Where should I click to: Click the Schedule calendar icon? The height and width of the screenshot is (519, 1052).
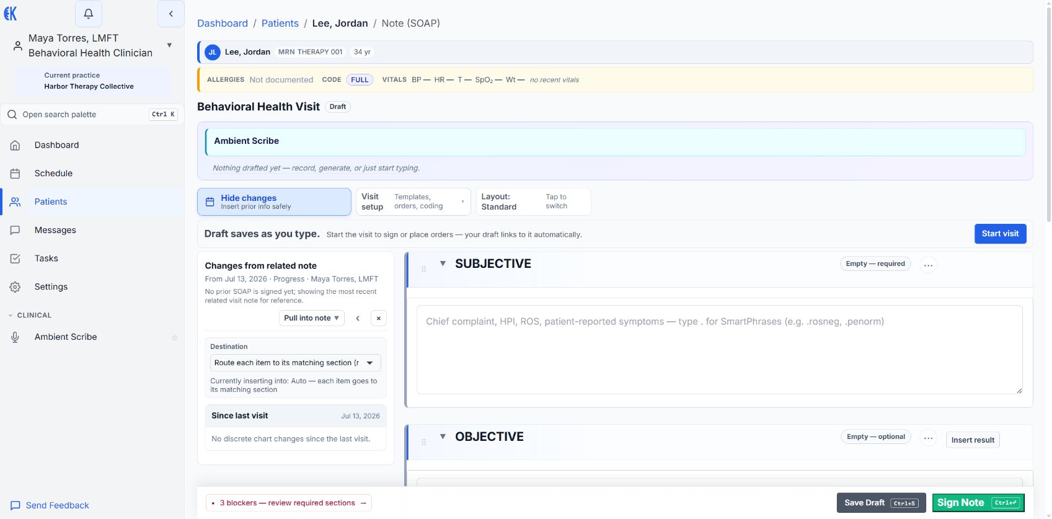point(15,174)
